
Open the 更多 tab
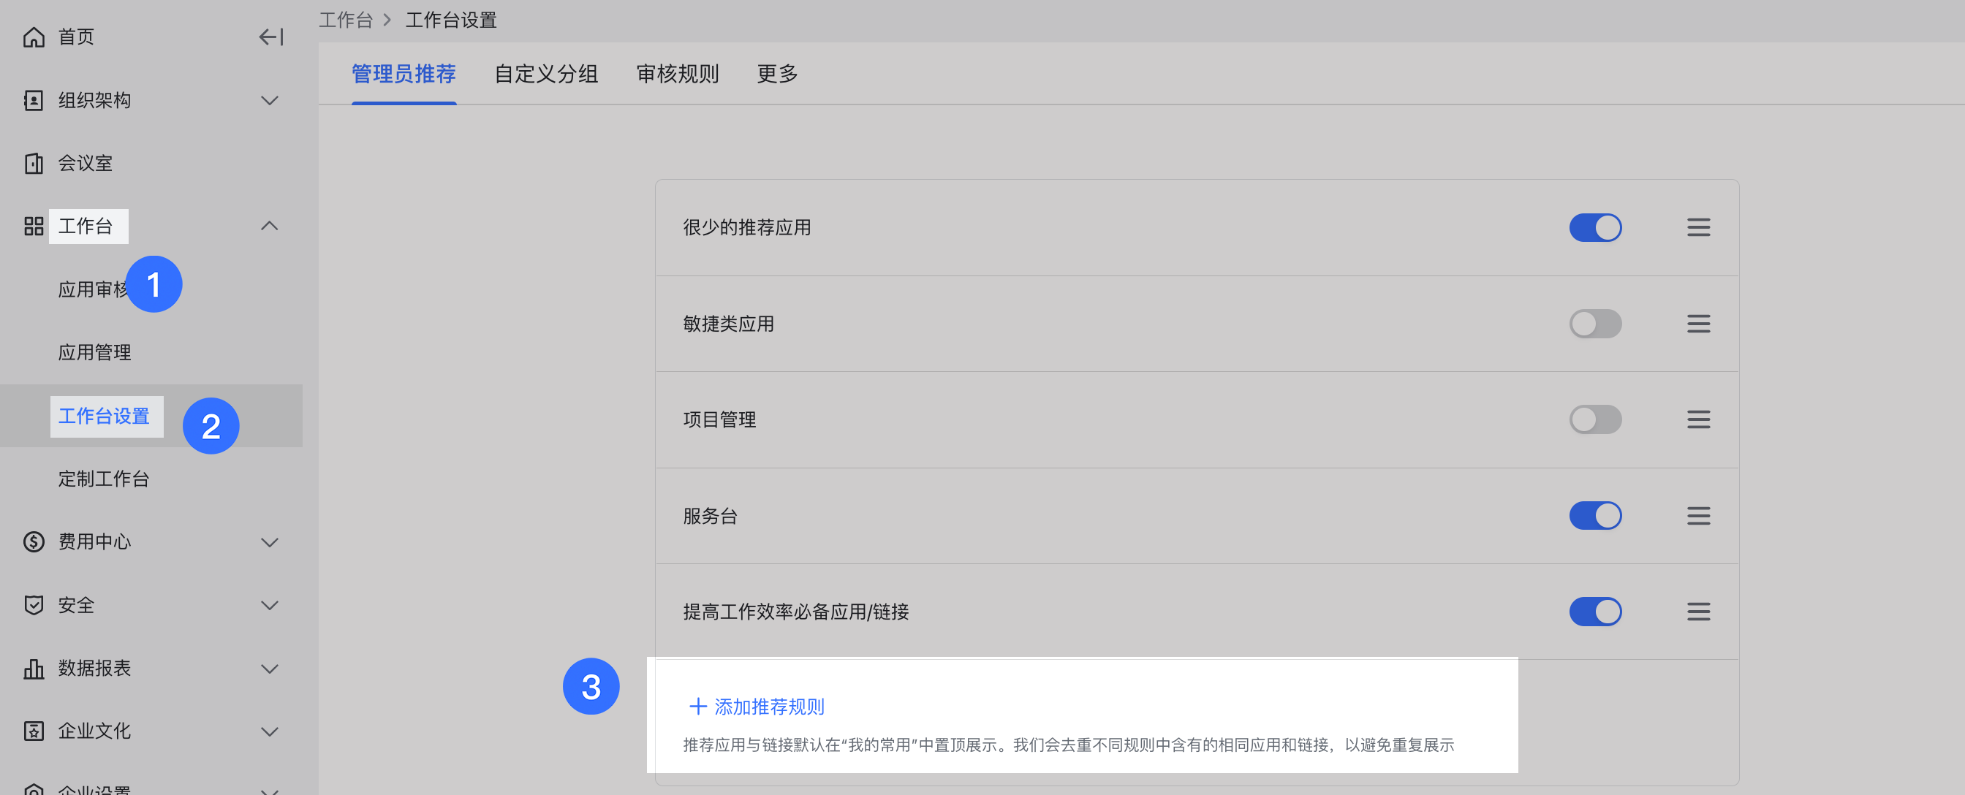click(777, 74)
